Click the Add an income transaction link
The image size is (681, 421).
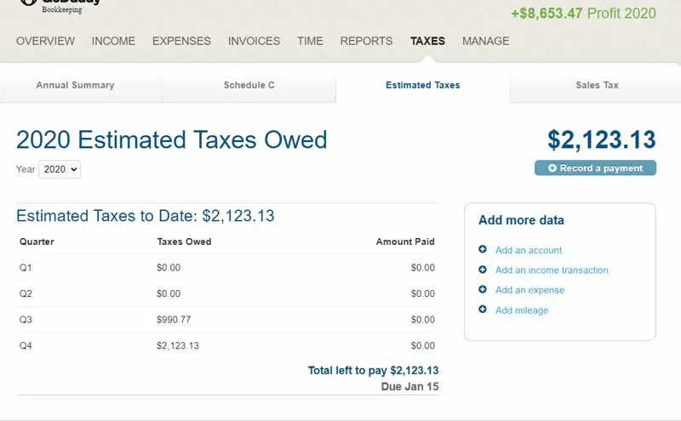pyautogui.click(x=552, y=270)
